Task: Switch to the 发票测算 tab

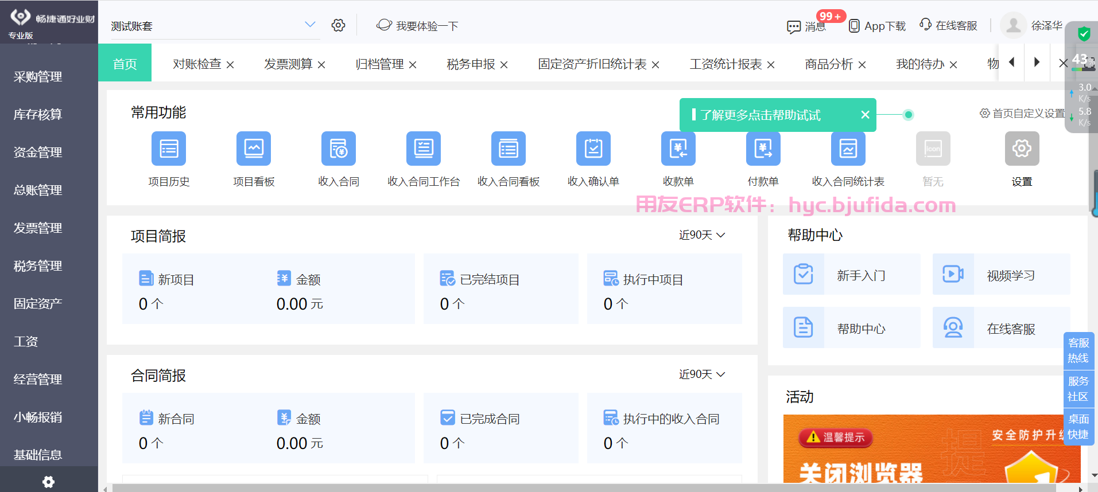Action: pyautogui.click(x=288, y=64)
